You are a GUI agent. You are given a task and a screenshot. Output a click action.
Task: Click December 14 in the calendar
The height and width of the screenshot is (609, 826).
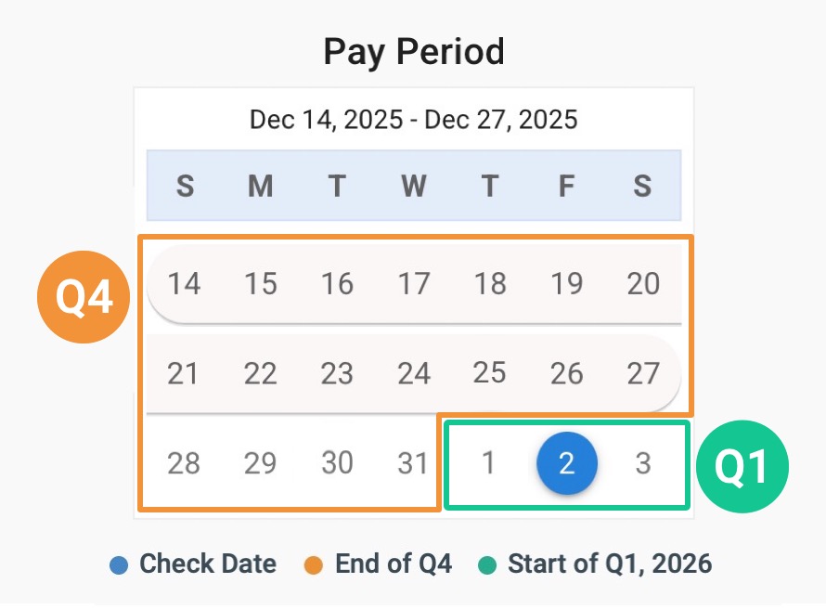click(184, 283)
